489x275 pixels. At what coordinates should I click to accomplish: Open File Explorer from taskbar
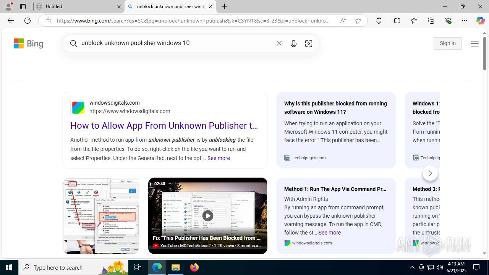pyautogui.click(x=176, y=267)
